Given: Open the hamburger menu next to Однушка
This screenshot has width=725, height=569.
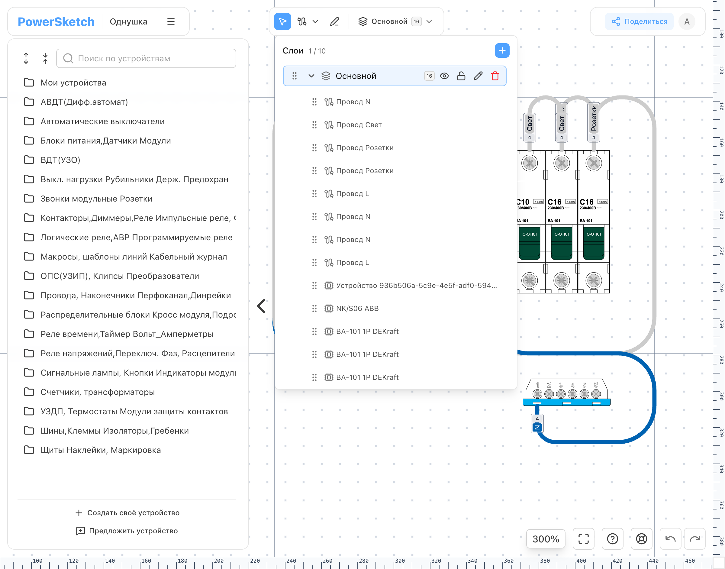Looking at the screenshot, I should click(171, 22).
